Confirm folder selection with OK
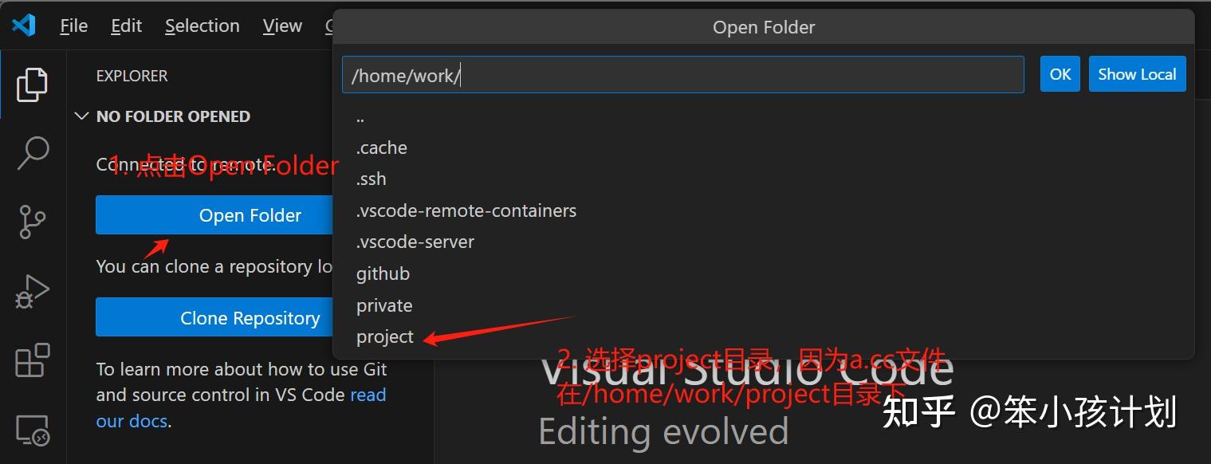Screen dimensions: 1211x464 pyautogui.click(x=1060, y=73)
